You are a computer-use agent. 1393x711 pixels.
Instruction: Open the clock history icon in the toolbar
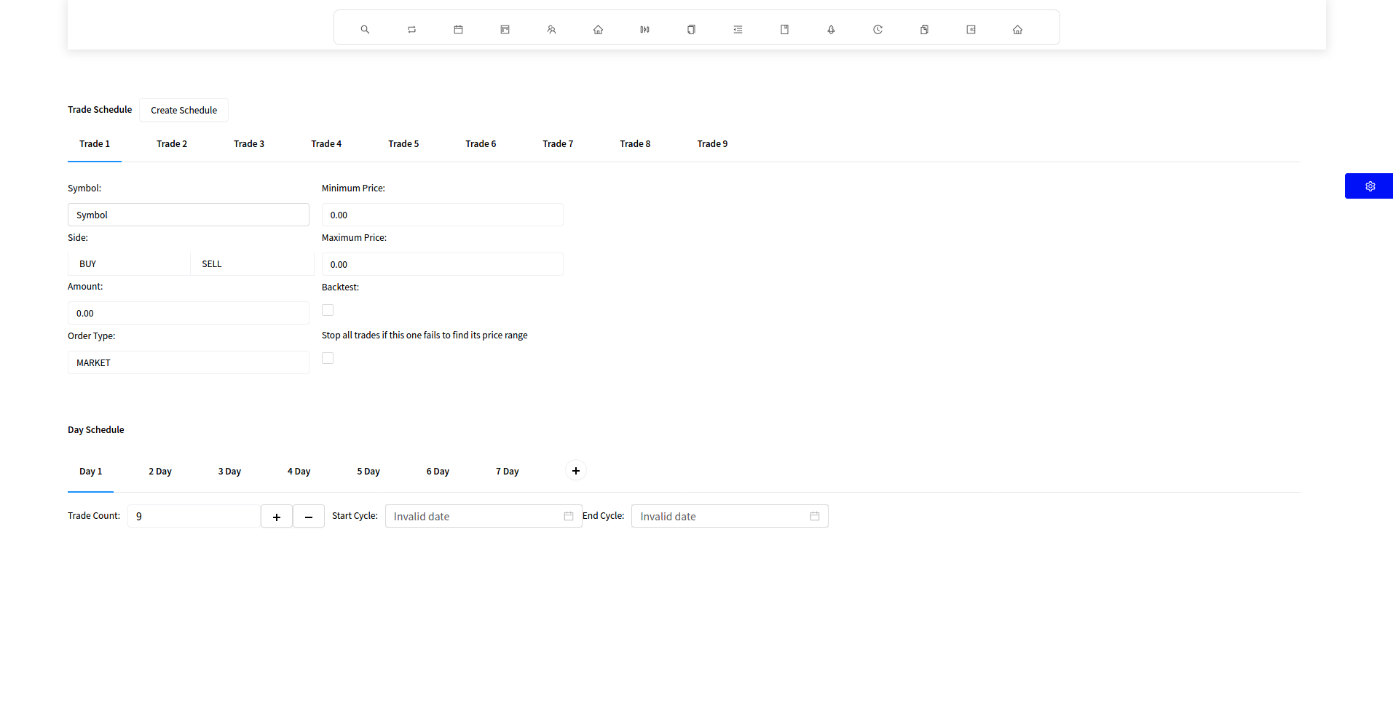click(x=877, y=30)
